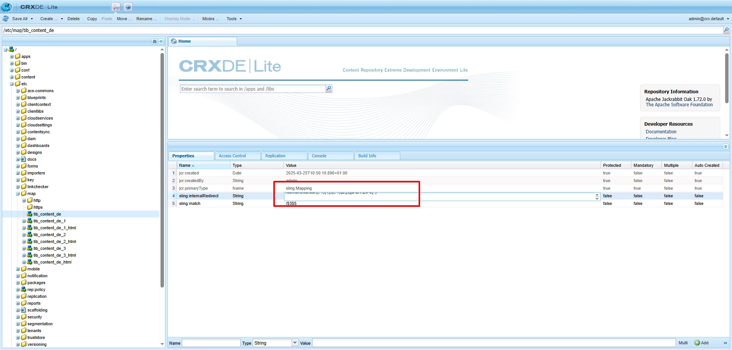The image size is (732, 350).
Task: Click the scaffolding node icon
Action: coord(24,310)
